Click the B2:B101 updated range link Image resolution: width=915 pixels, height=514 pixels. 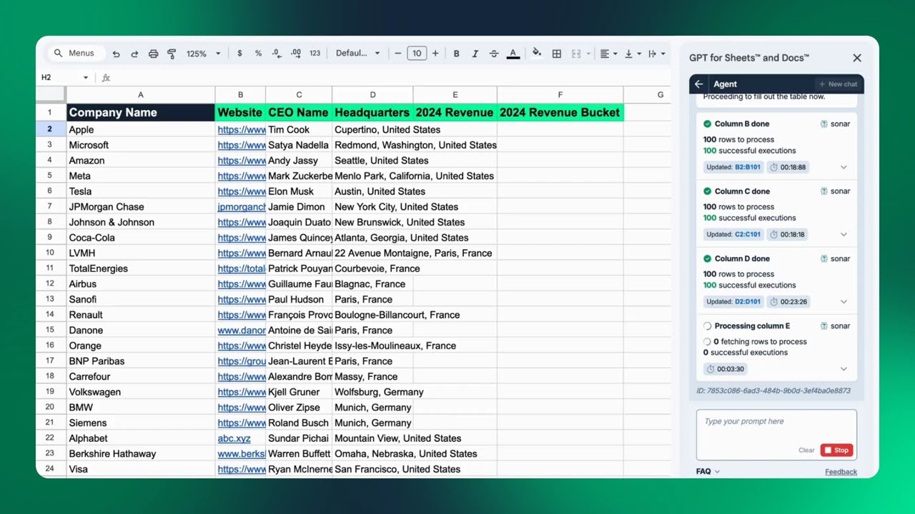pos(748,167)
